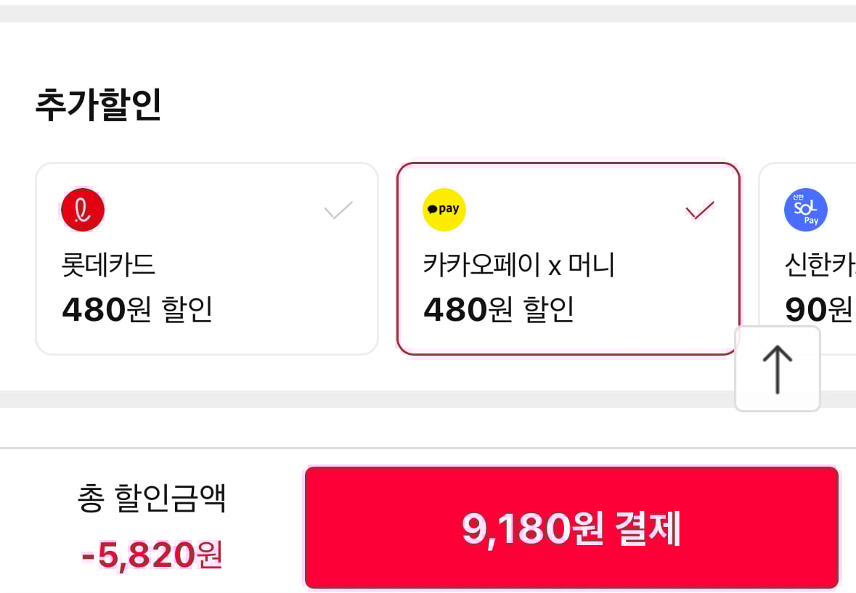
Task: Click the gray divider above 추가할인
Action: tap(428, 13)
